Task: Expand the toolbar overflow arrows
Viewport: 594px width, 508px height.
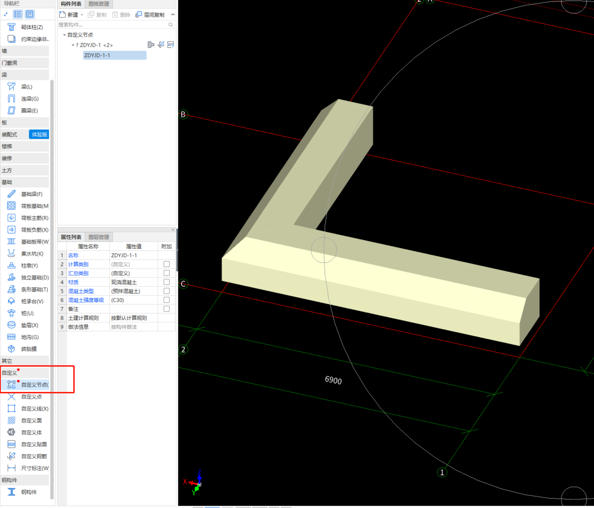Action: [x=173, y=14]
